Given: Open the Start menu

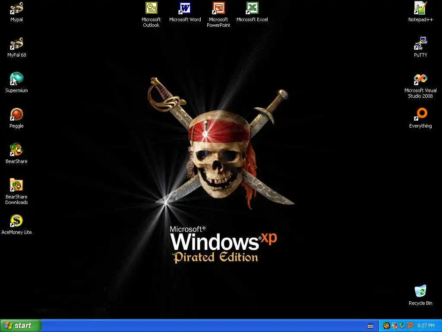Looking at the screenshot, I should 21,326.
